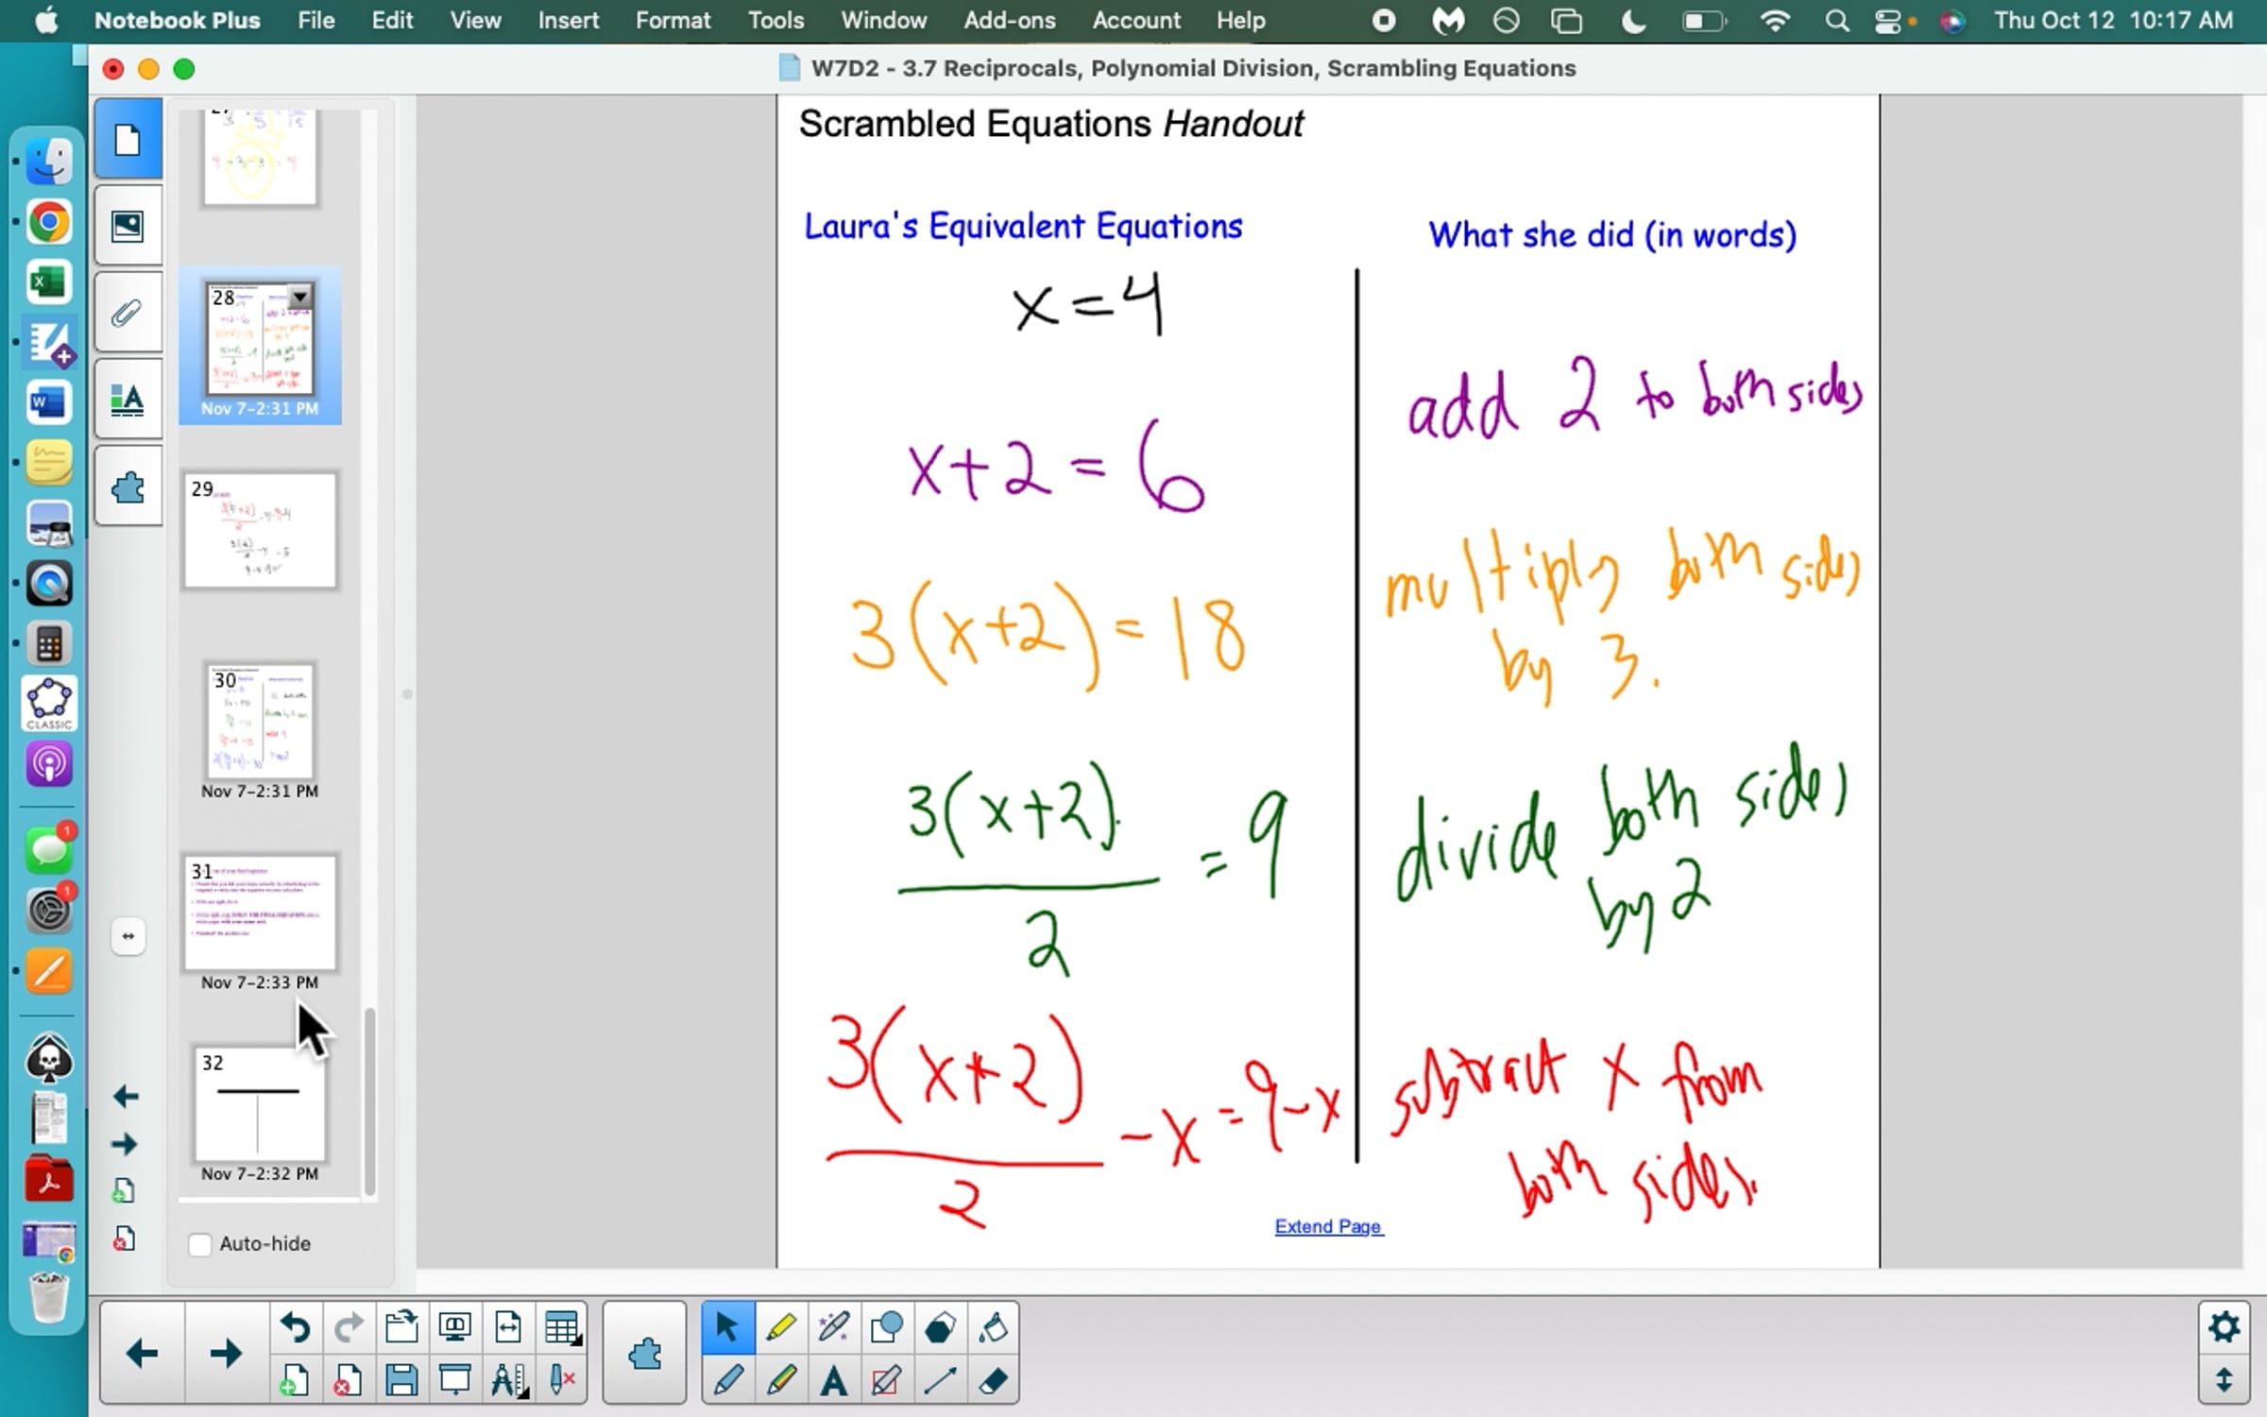
Task: Toggle macOS Control Center
Action: [1887, 21]
